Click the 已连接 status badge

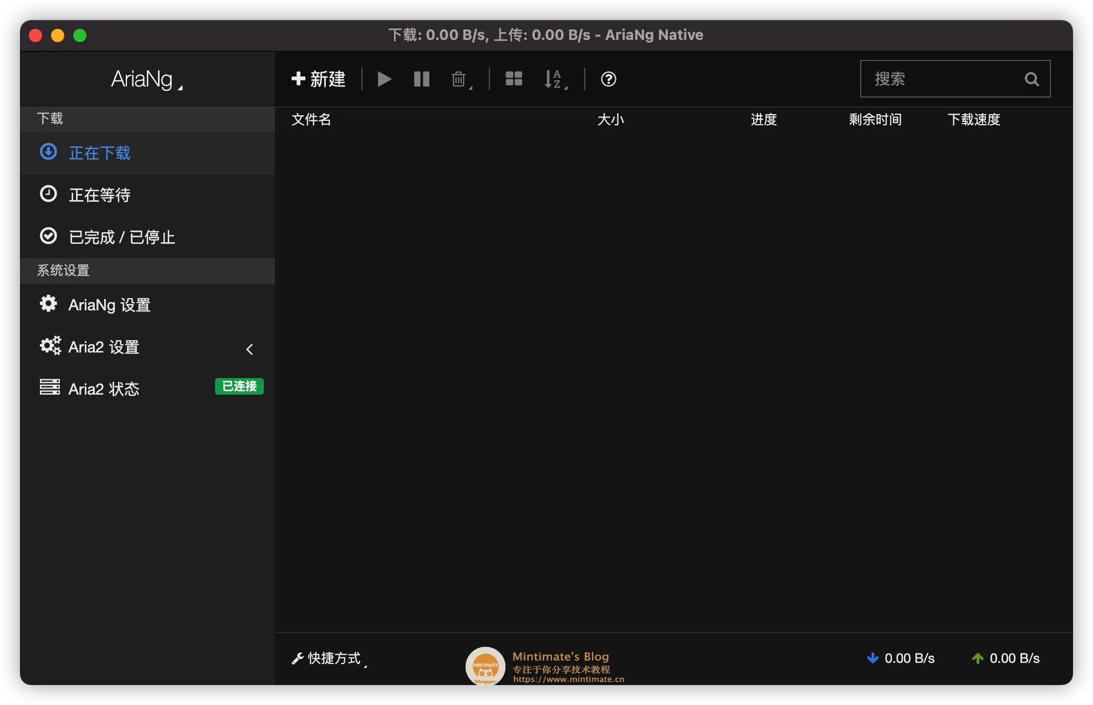coord(239,386)
